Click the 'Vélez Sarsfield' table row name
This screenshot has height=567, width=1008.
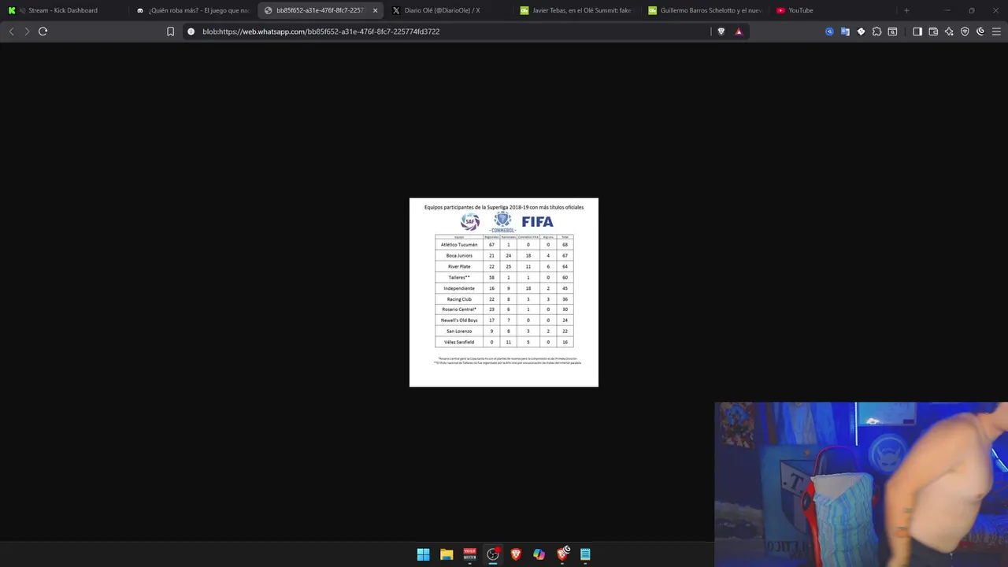[x=459, y=343]
